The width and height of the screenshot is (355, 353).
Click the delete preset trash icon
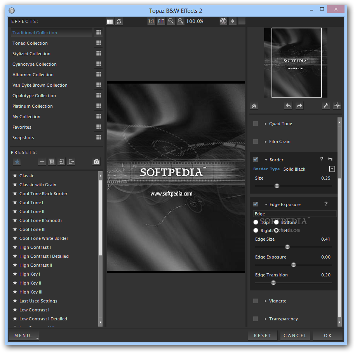tap(52, 162)
